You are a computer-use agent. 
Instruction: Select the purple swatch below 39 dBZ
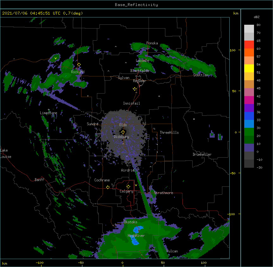[249, 108]
